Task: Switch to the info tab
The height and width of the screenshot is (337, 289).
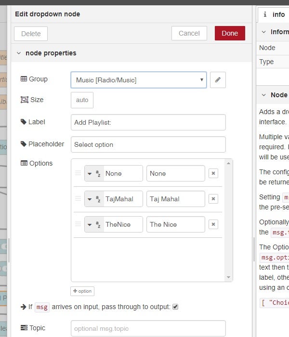Action: (x=274, y=14)
